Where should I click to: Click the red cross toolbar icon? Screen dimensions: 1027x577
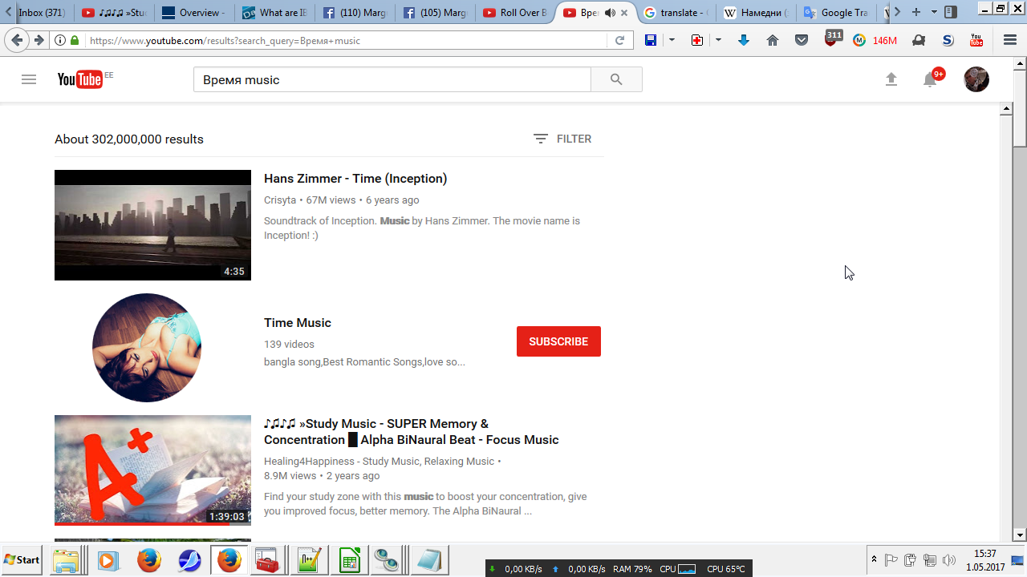pyautogui.click(x=697, y=40)
